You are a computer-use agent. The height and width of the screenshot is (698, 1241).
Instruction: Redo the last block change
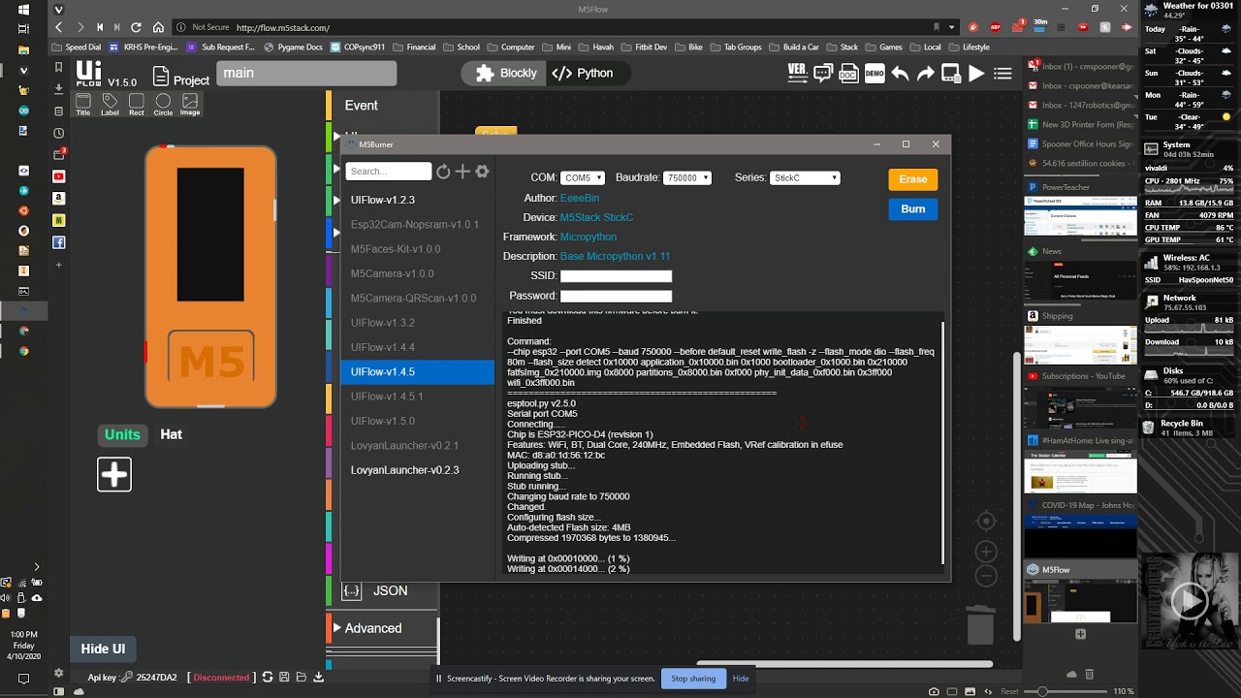point(925,73)
